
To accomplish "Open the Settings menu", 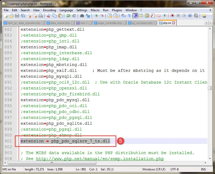I will point(82,10).
